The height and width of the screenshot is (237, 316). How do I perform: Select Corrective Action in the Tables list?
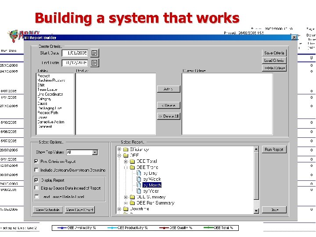point(51,122)
